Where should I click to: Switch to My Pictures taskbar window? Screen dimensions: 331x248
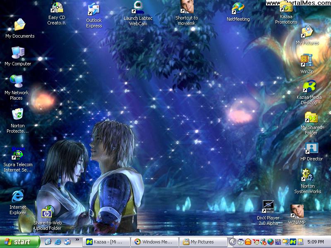pos(203,242)
